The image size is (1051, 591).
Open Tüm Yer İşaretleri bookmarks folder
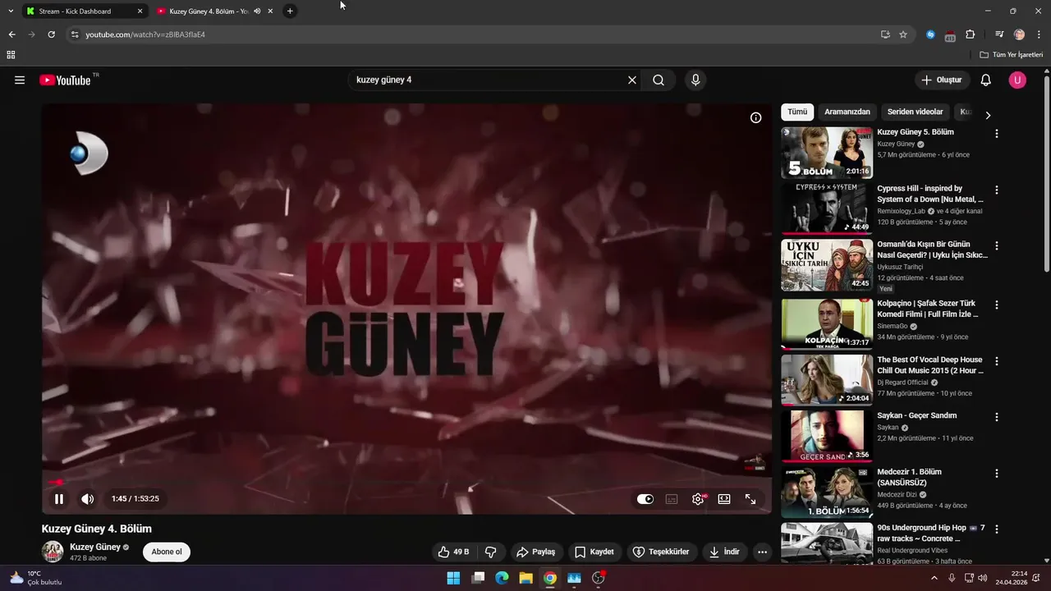coord(1011,55)
